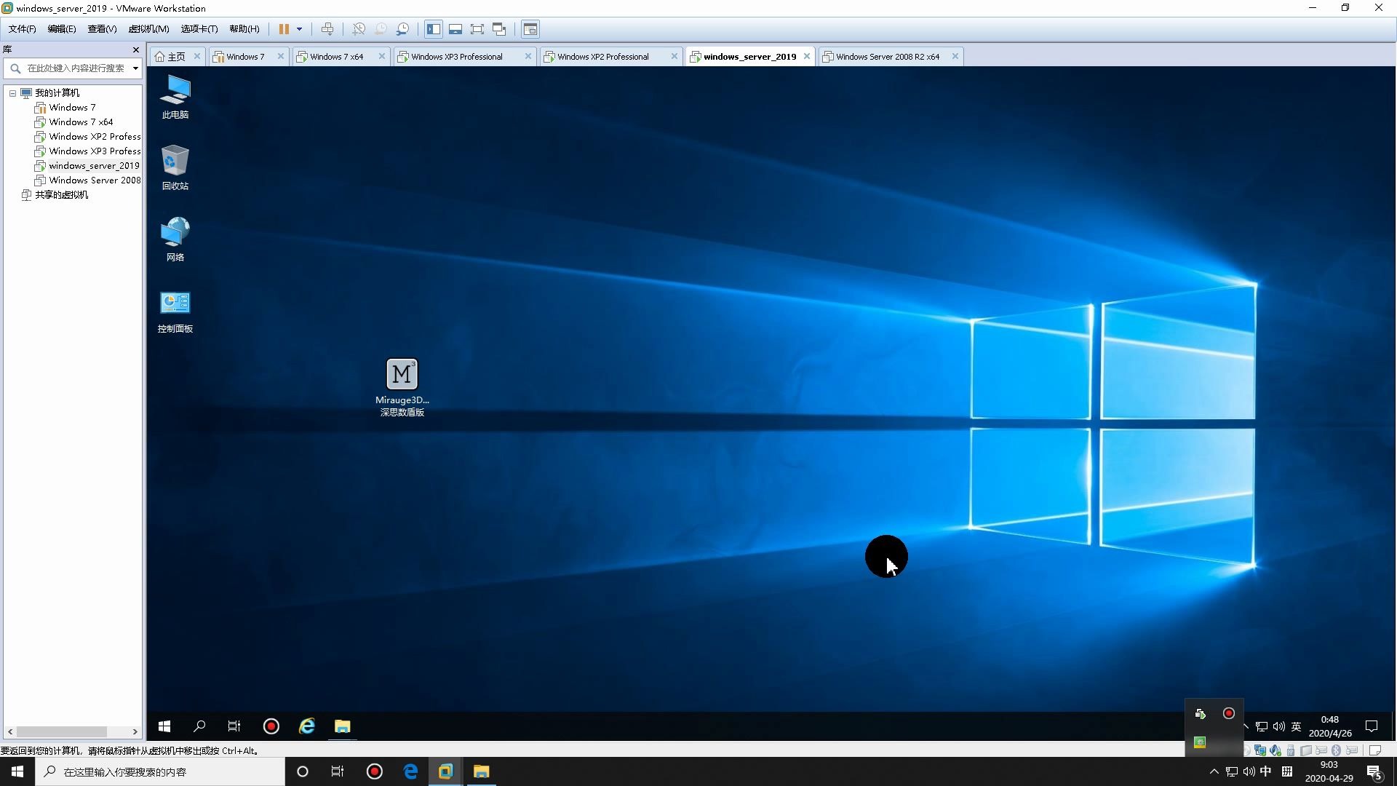Click guest VM taskbar search icon
This screenshot has width=1397, height=786.
coord(199,726)
